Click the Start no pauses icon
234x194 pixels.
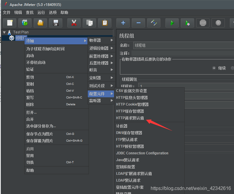[x=188, y=23]
